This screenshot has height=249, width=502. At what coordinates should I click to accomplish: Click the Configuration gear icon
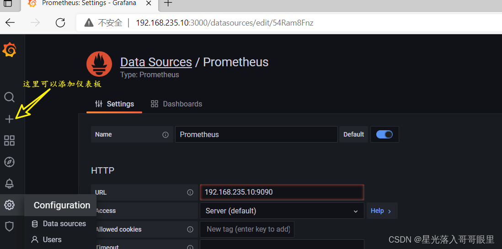point(9,205)
